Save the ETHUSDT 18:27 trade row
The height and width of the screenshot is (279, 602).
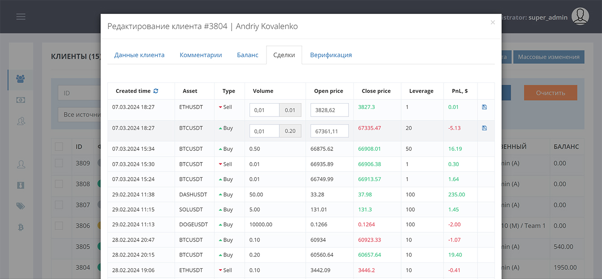tap(485, 107)
